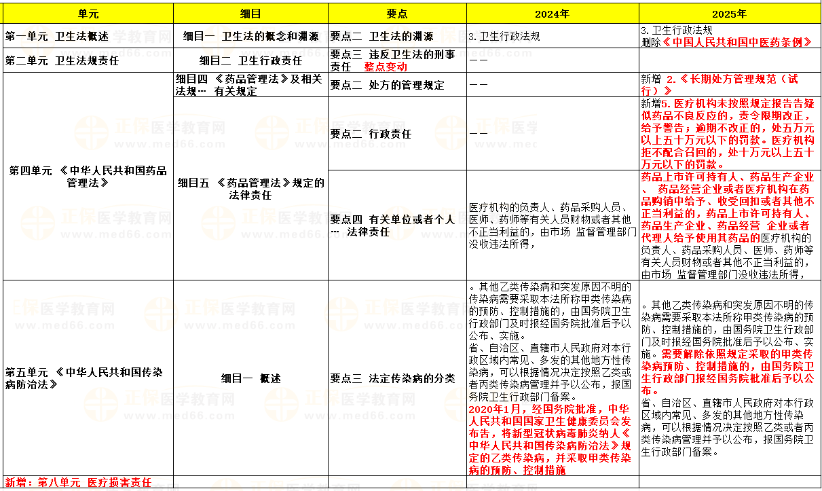Select the 2024年 column header
Image resolution: width=822 pixels, height=491 pixels.
552,14
